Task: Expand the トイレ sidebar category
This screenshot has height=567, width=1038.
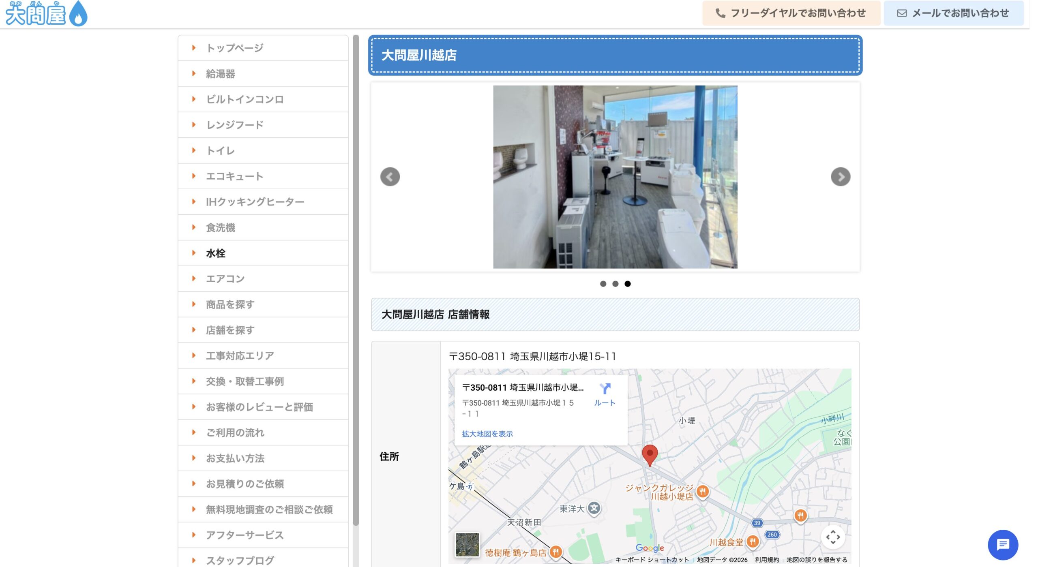Action: (220, 151)
